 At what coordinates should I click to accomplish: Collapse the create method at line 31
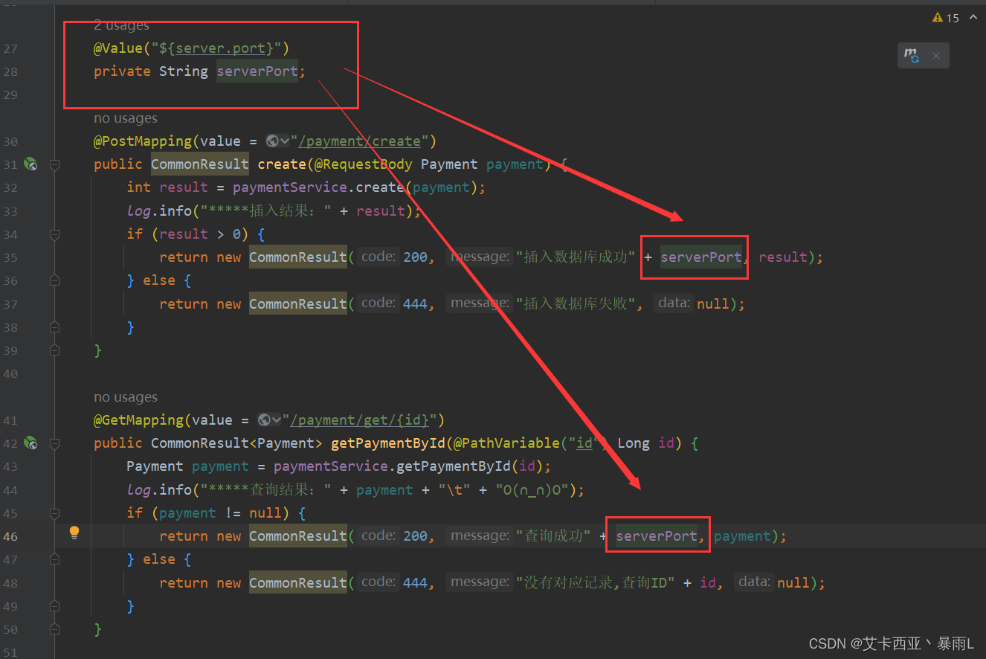tap(54, 164)
